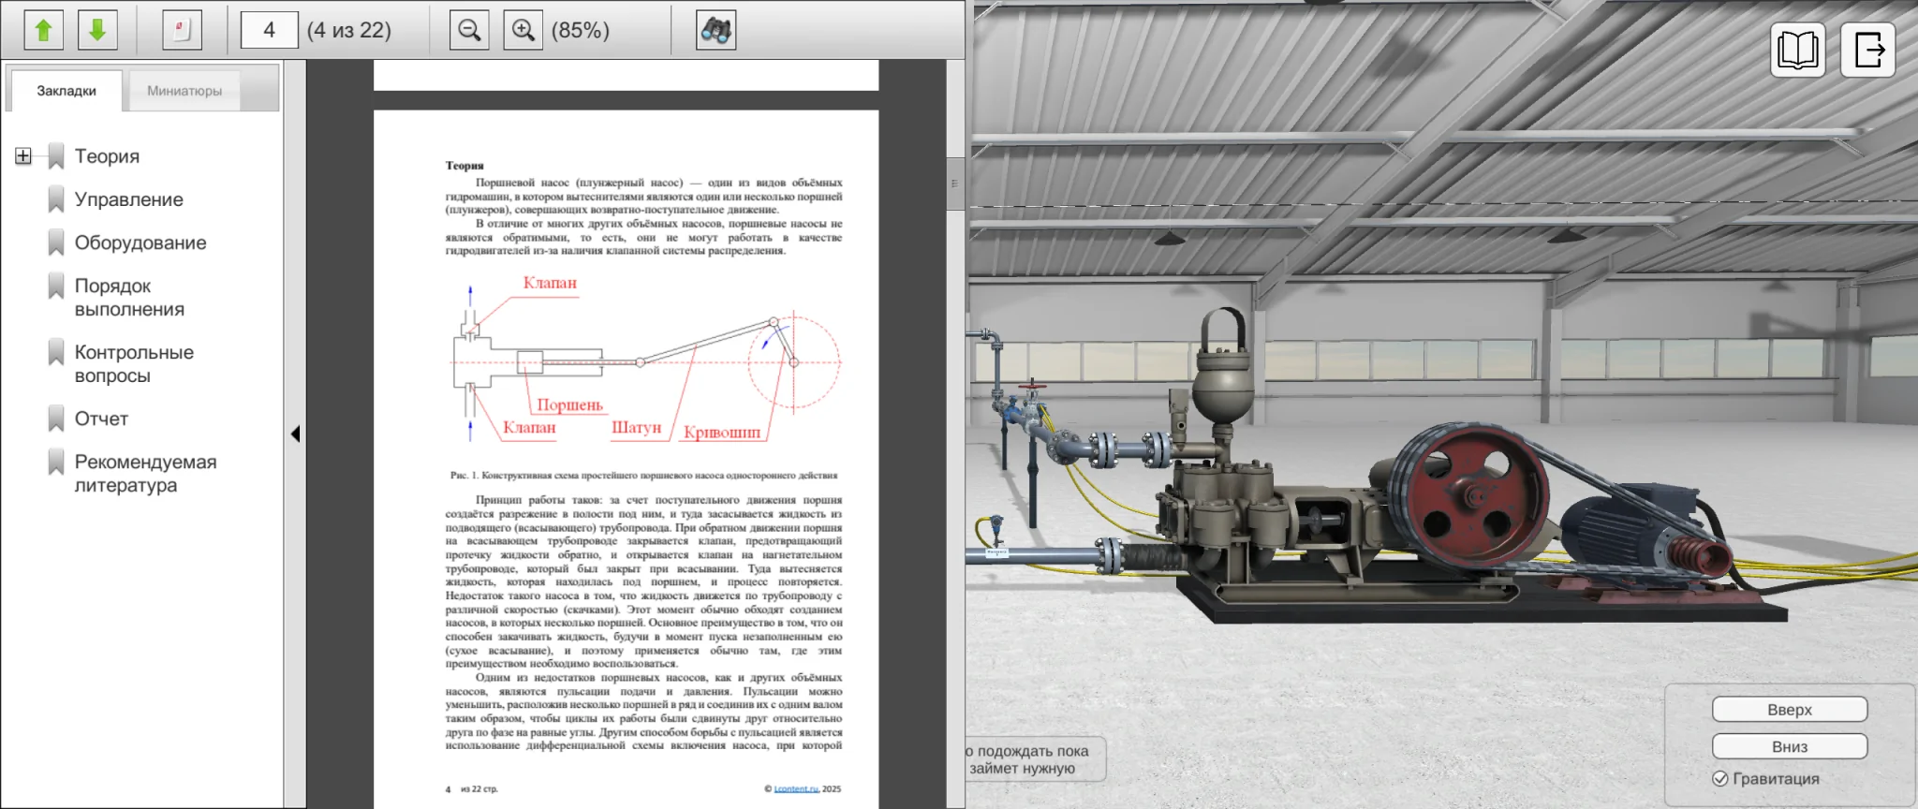Image resolution: width=1918 pixels, height=809 pixels.
Task: Zoom in with magnifier plus icon
Action: point(524,30)
